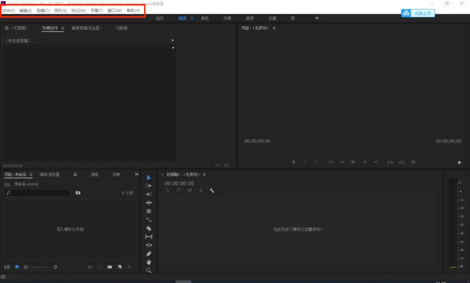Viewport: 470px width, 283px height.
Task: Click the blue cloud upload button
Action: pos(418,13)
